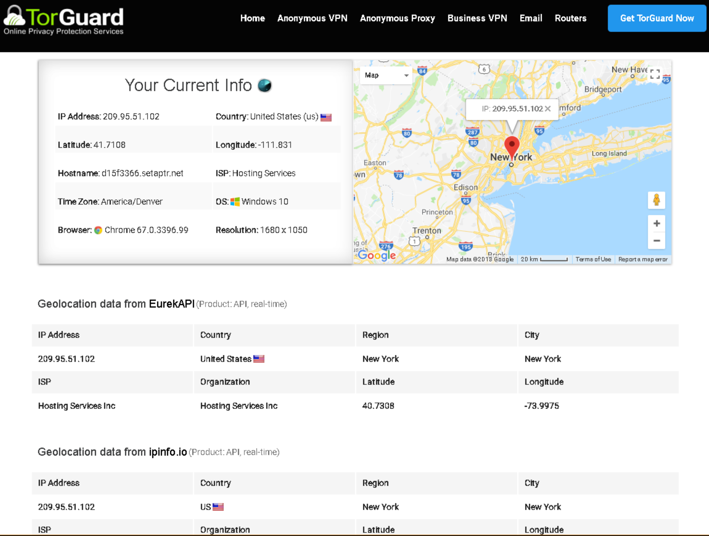Select IP Address value 209.95.51.102 in Current Info
Screen dimensions: 709x536
click(x=131, y=116)
